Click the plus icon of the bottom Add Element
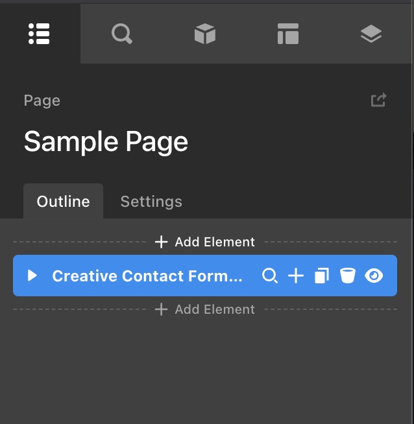Viewport: 414px width, 424px height. pos(162,309)
